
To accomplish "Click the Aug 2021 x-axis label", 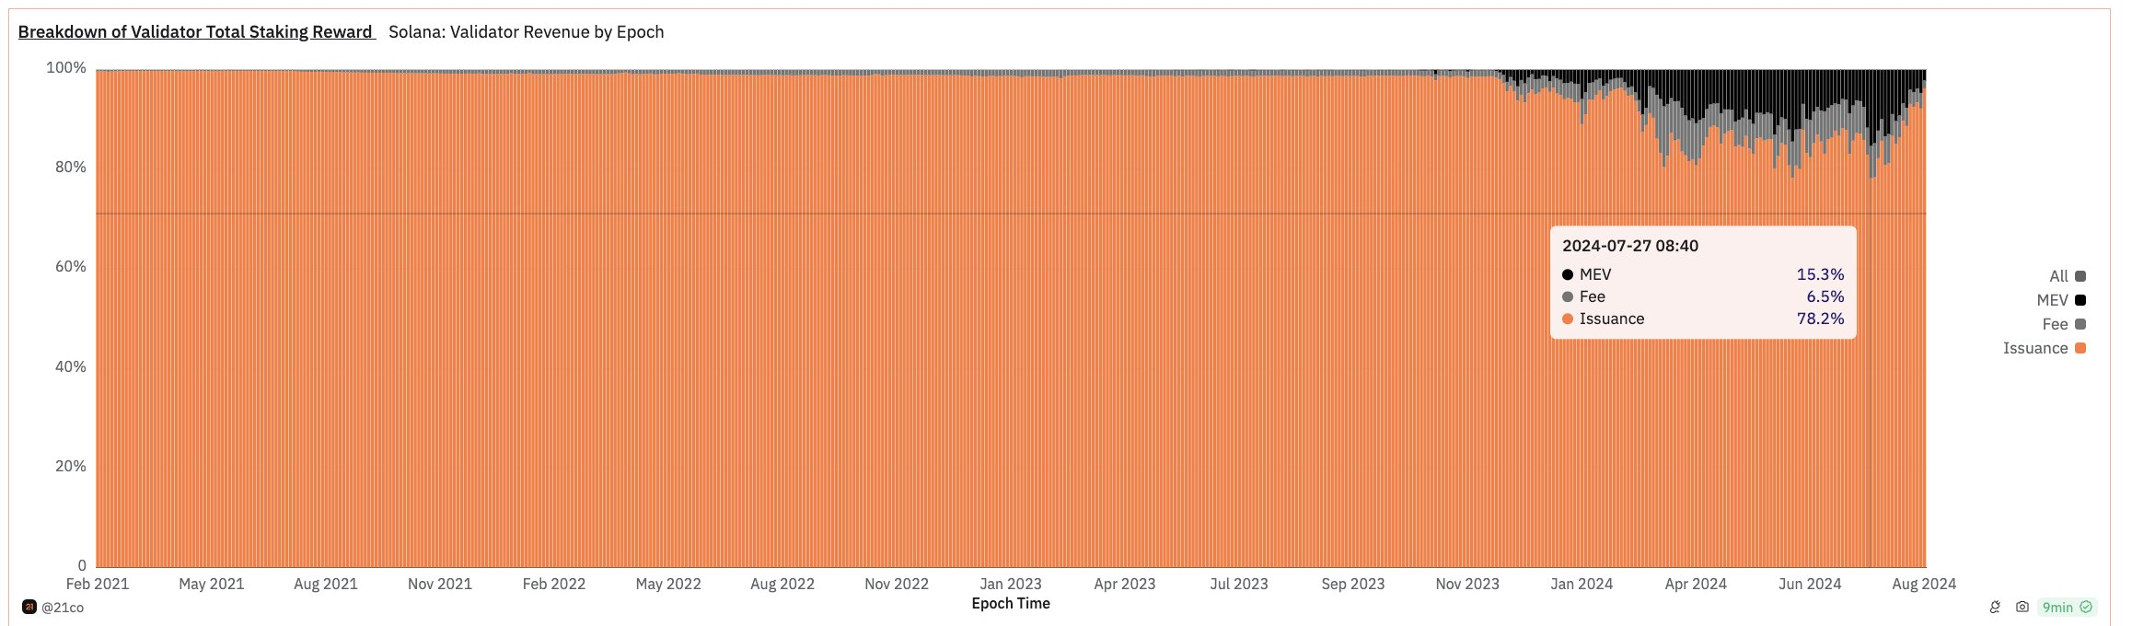I will click(326, 584).
